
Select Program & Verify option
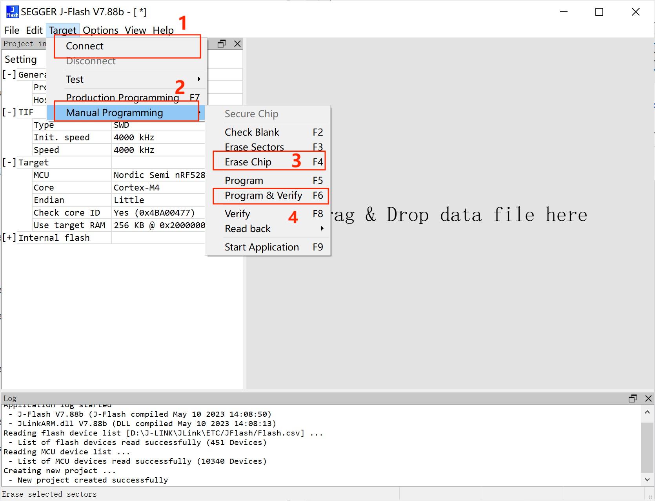(x=268, y=195)
